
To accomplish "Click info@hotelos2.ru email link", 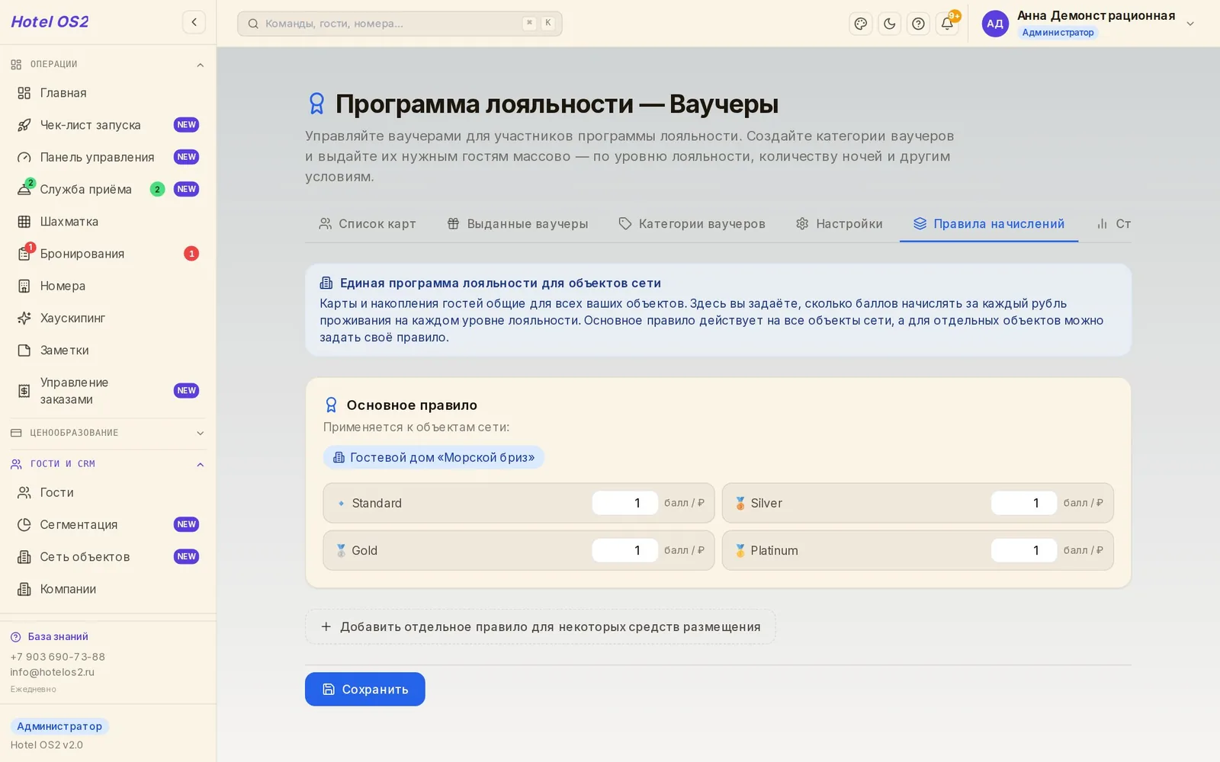I will (x=53, y=672).
